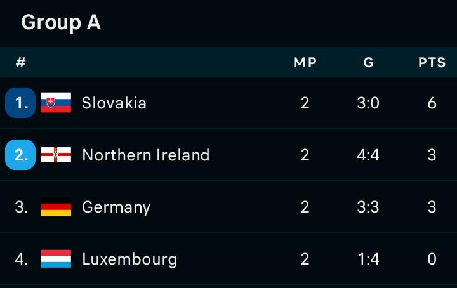Viewport: 457px width, 288px height.
Task: Click the Northern Ireland flag icon
Action: (x=56, y=155)
